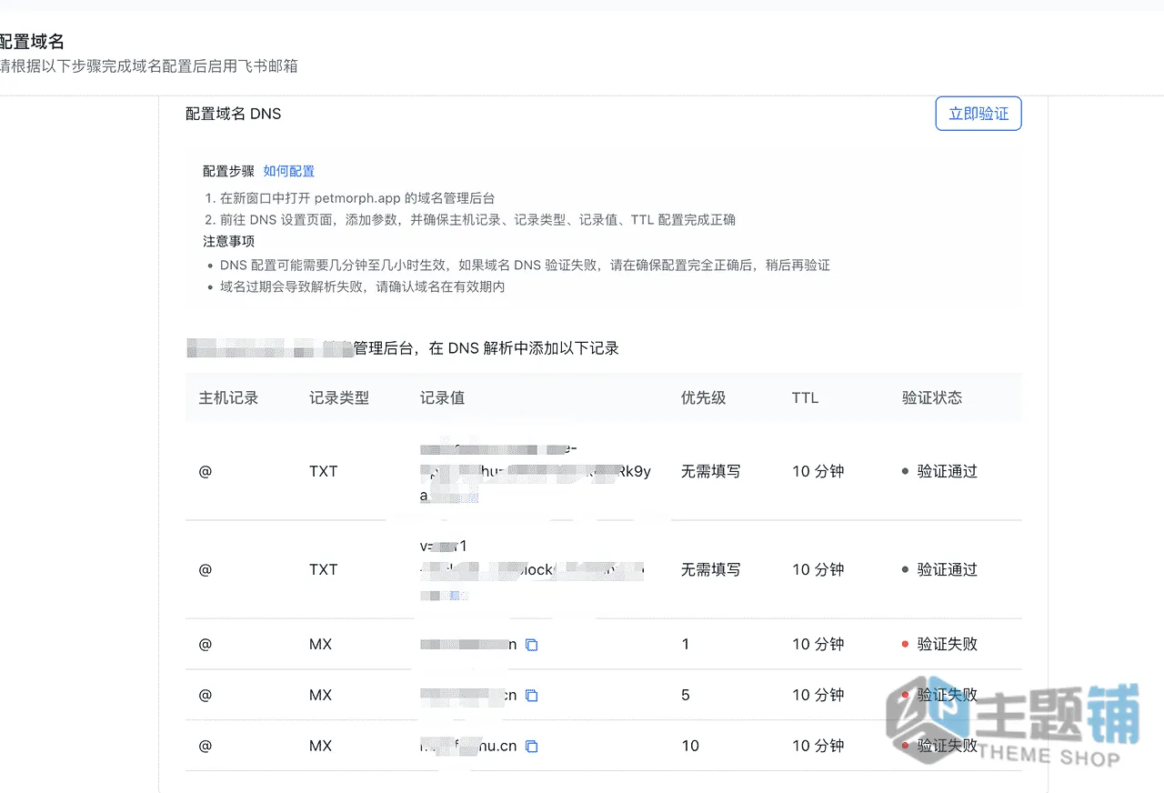This screenshot has height=793, width=1164.
Task: Click the note about DNS 配置可能需要几分钟
Action: pos(525,266)
